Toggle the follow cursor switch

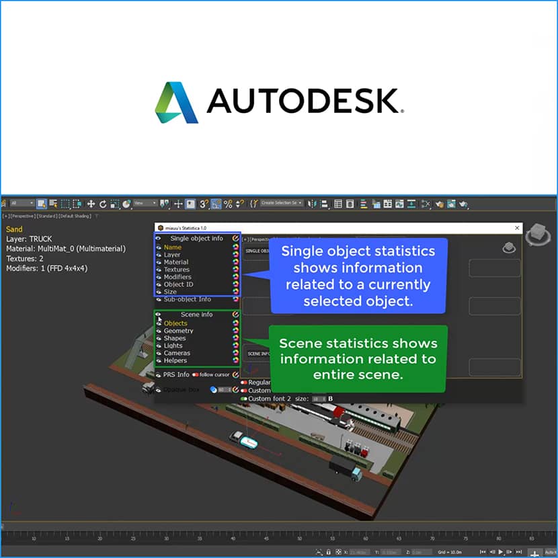pyautogui.click(x=196, y=374)
